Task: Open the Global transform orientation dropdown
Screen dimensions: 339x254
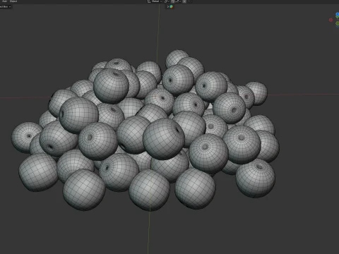Action: (156, 1)
